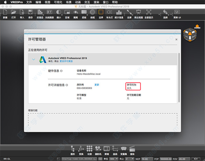The width and height of the screenshot is (205, 161).
Task: Open the 向上 Z axis dropdown
Action: [x=129, y=159]
